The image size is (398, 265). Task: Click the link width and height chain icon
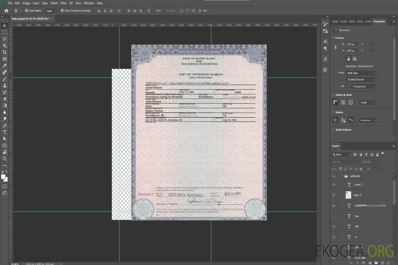tap(335, 47)
